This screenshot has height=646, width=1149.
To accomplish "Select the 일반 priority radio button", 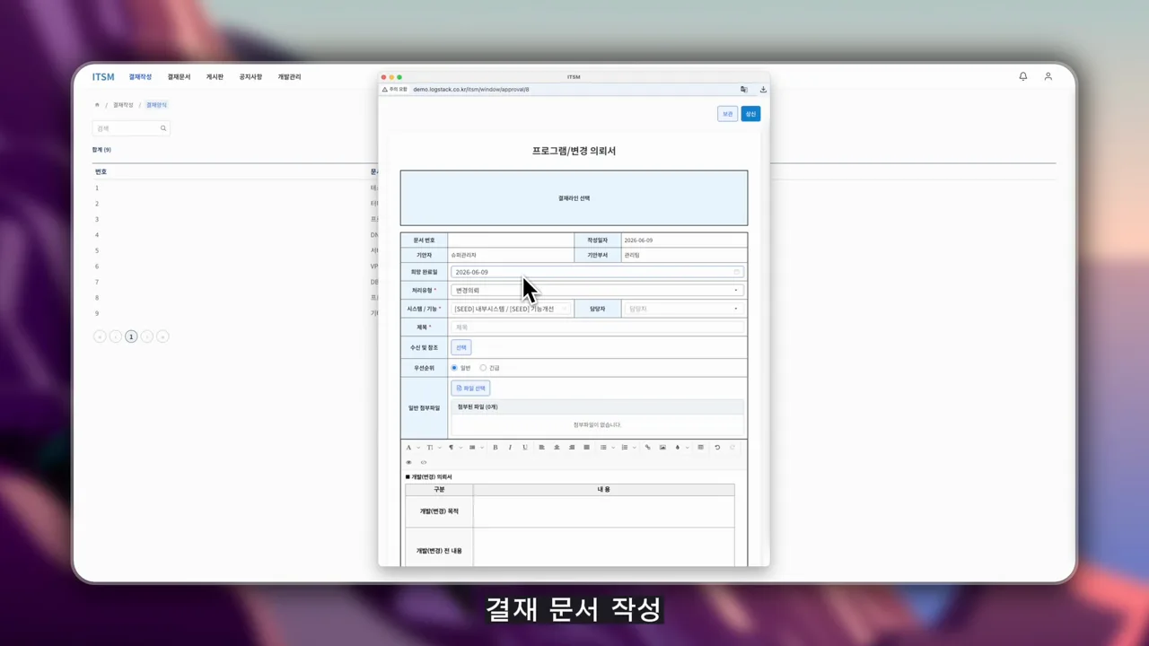I will tap(454, 368).
